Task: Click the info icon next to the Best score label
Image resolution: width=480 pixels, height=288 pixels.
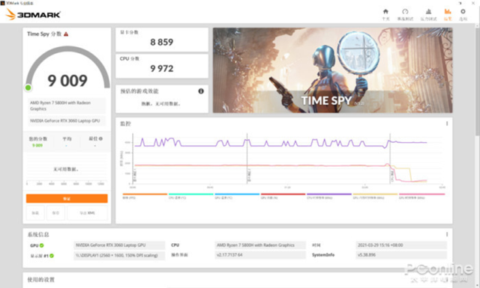Action: [x=100, y=138]
